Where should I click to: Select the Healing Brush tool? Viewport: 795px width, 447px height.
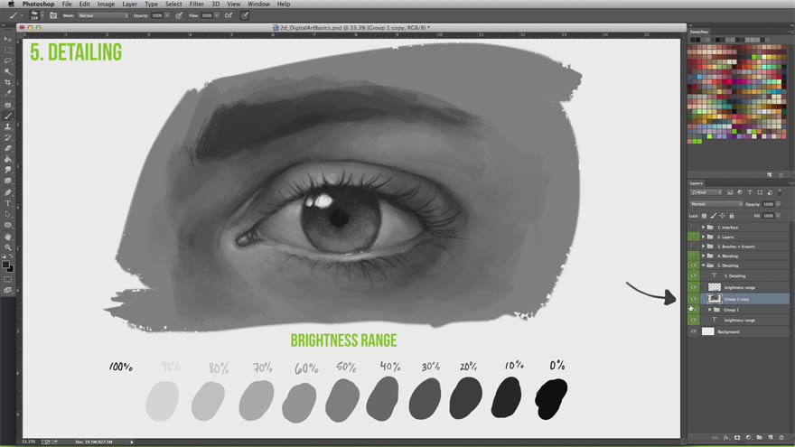point(7,105)
